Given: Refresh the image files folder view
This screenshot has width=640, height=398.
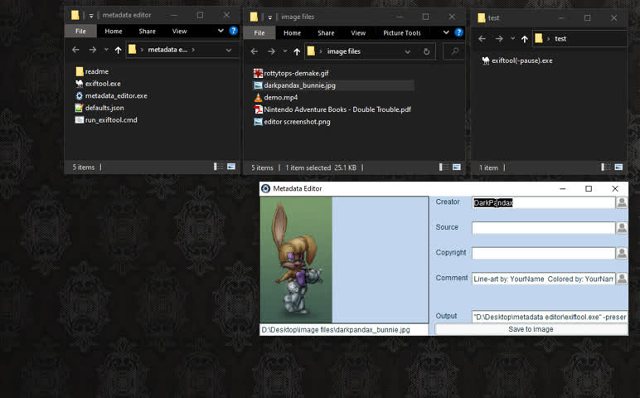Looking at the screenshot, I should pyautogui.click(x=427, y=51).
